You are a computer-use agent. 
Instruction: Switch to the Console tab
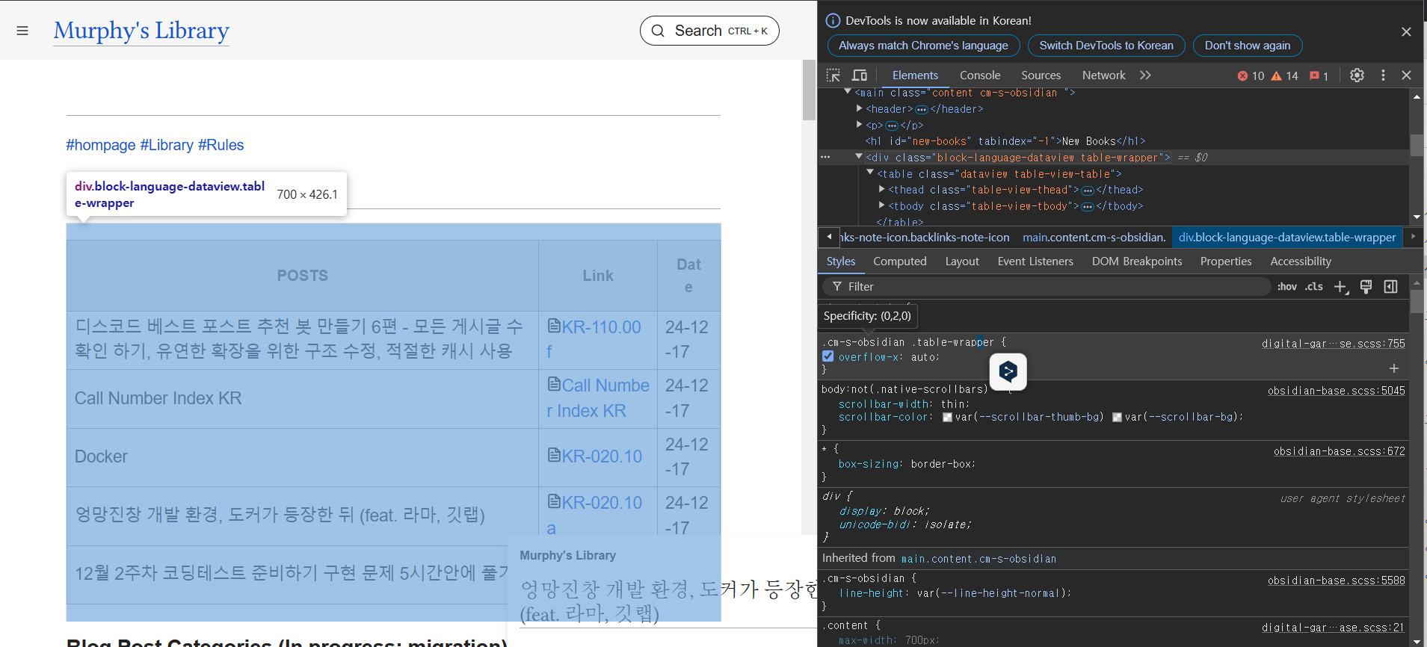pos(980,75)
